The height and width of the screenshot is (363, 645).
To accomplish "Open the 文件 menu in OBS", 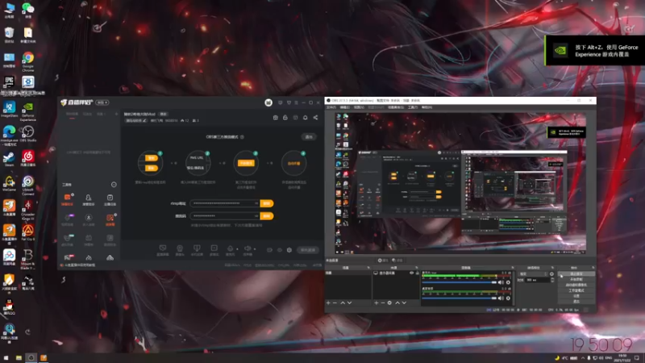I will [x=331, y=107].
